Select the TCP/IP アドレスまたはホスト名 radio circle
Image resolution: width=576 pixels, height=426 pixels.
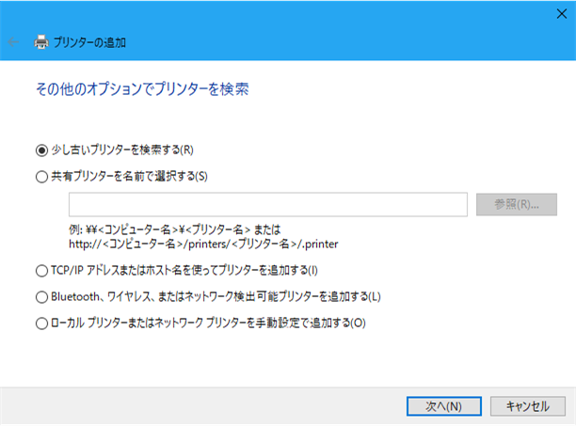(41, 271)
